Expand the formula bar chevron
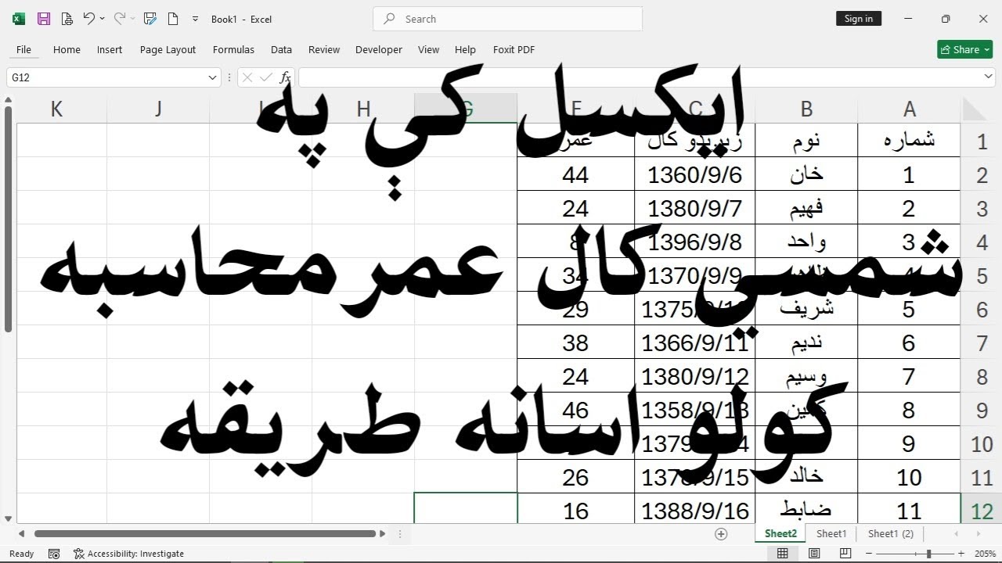 [x=988, y=77]
